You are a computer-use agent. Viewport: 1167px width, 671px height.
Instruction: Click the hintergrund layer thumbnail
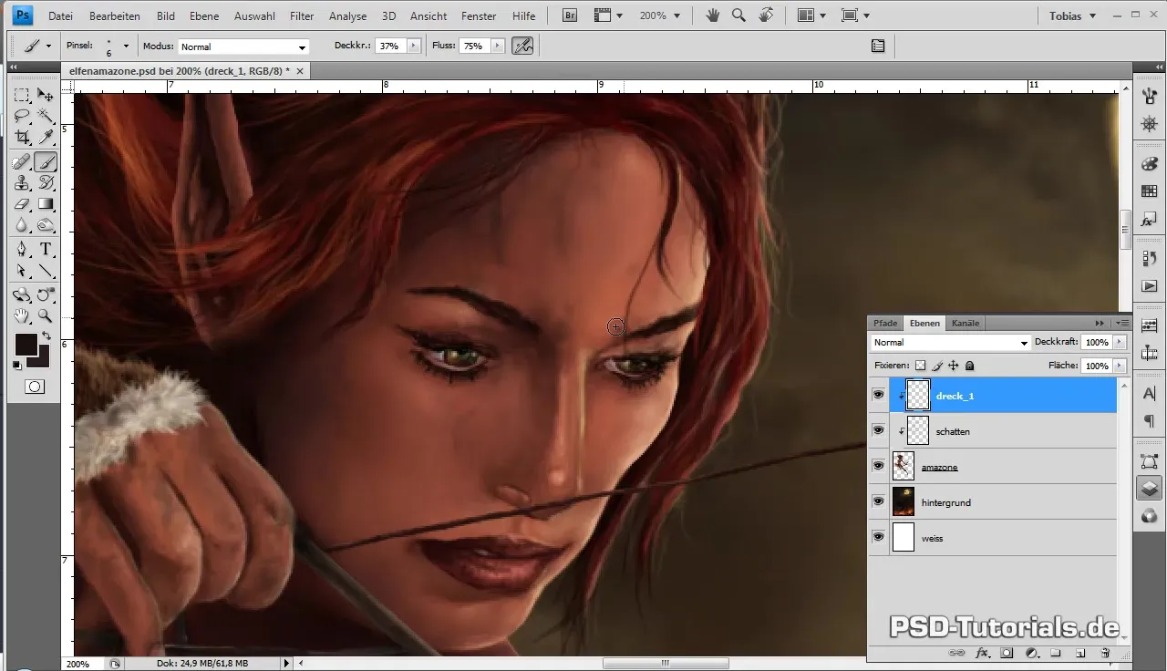[x=904, y=501]
